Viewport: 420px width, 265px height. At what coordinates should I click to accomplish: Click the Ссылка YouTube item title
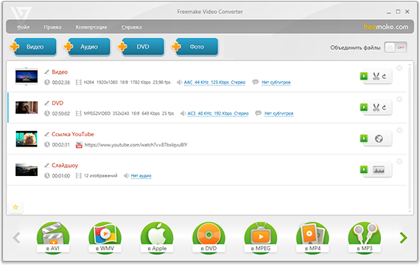tap(73, 134)
